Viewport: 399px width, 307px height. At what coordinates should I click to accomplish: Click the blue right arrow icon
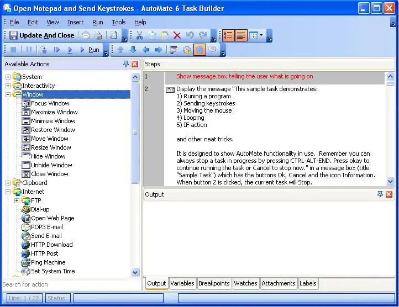coord(159,50)
